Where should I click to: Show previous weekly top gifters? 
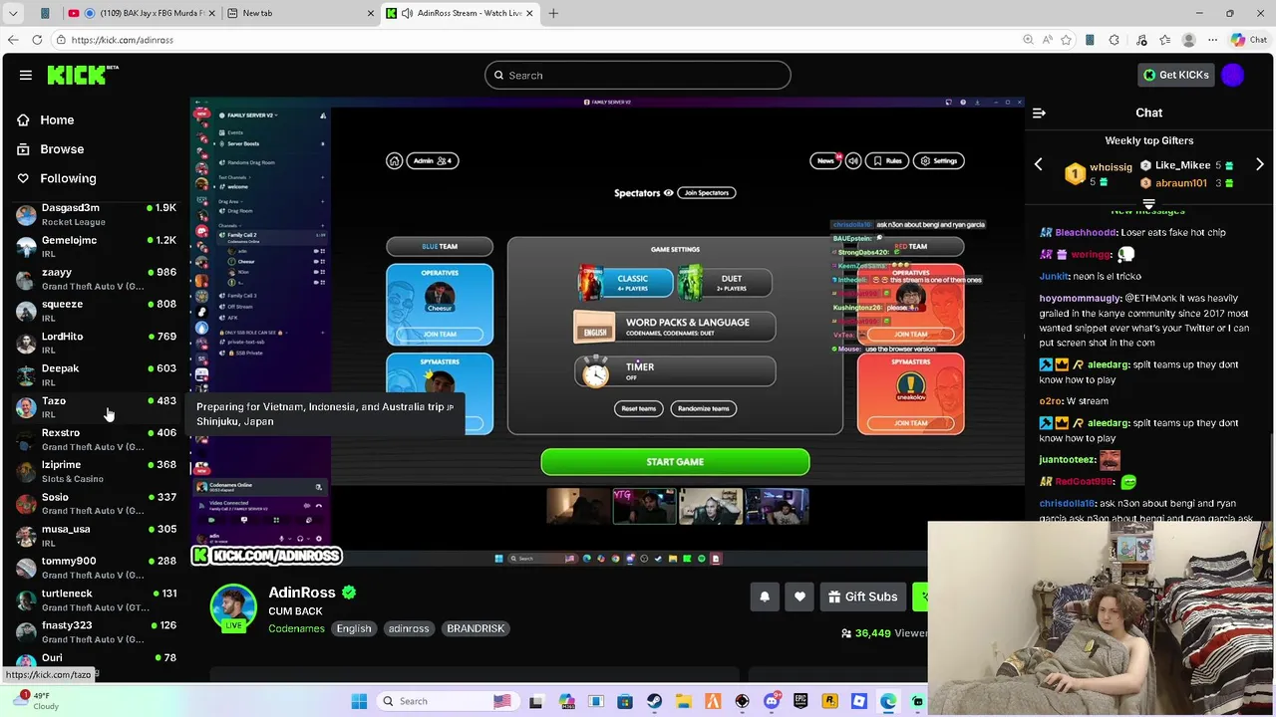1038,164
